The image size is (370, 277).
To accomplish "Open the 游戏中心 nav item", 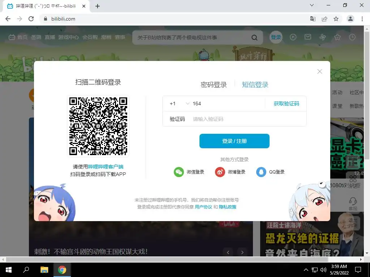I will tap(68, 37).
